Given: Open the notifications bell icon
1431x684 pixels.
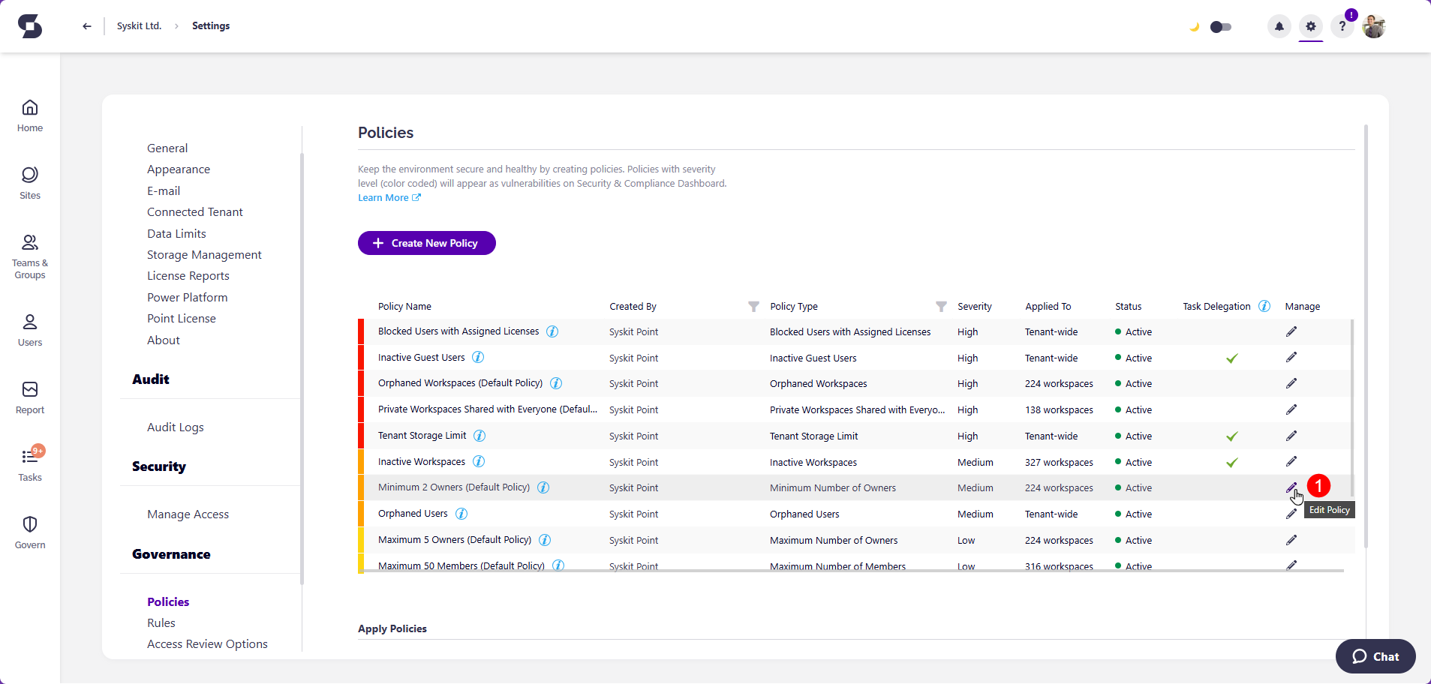Looking at the screenshot, I should (1279, 26).
